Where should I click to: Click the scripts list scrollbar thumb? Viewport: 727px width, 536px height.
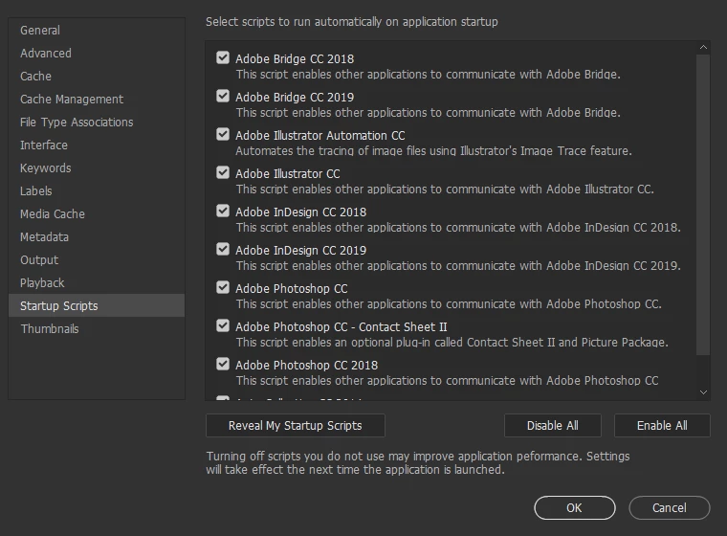pyautogui.click(x=703, y=205)
